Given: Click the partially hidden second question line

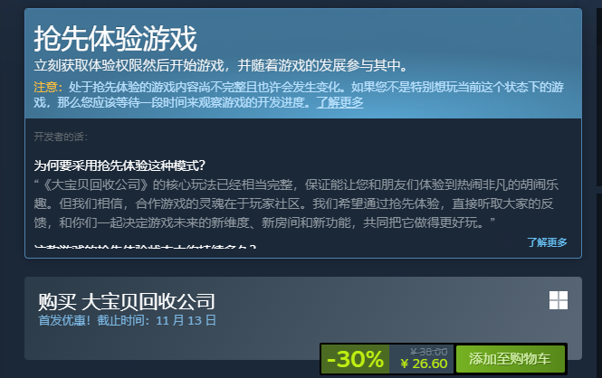Looking at the screenshot, I should coord(145,247).
